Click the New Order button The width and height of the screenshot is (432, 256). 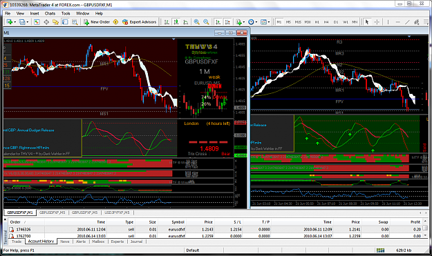click(x=97, y=22)
